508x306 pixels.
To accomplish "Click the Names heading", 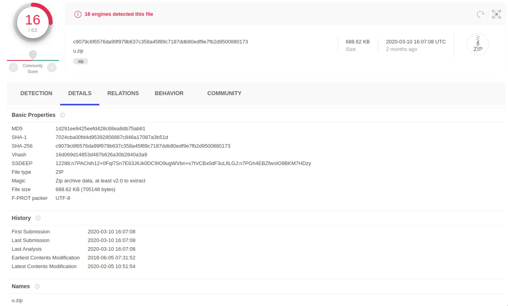I will pos(21,286).
